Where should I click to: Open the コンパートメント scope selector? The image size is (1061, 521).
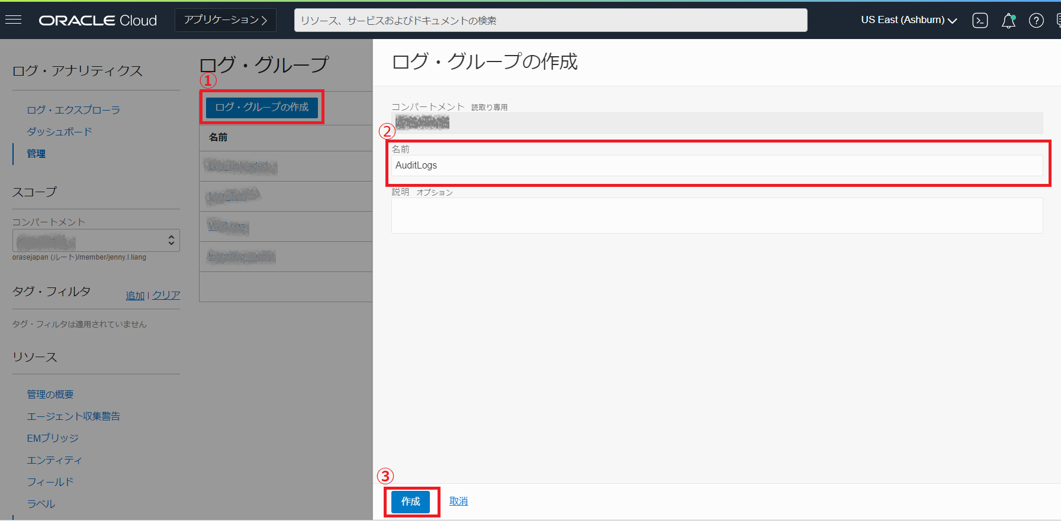[96, 241]
